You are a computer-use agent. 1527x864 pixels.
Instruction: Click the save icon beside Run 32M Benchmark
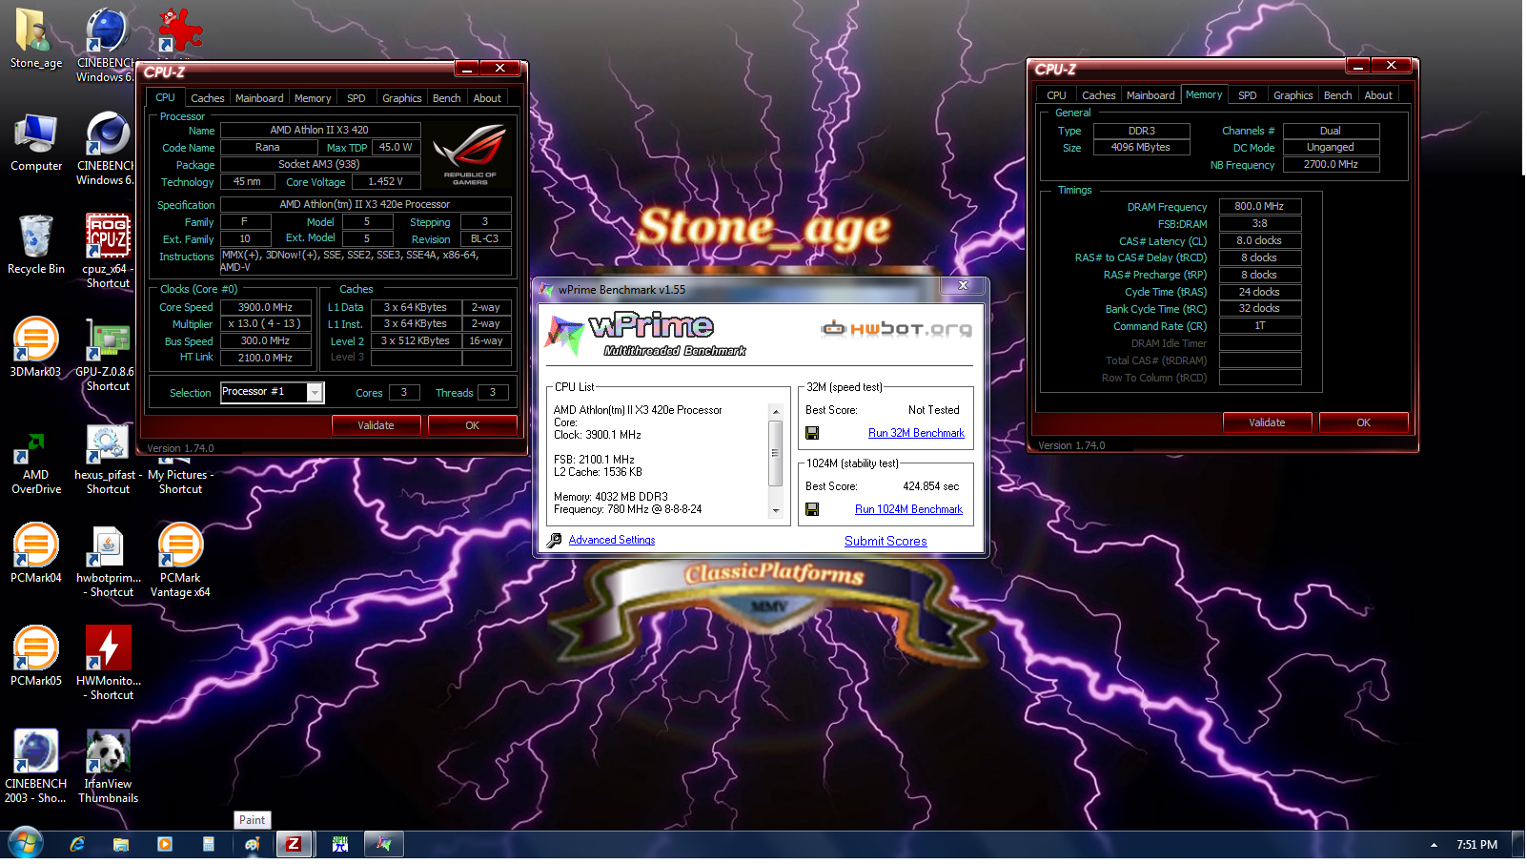pyautogui.click(x=812, y=433)
